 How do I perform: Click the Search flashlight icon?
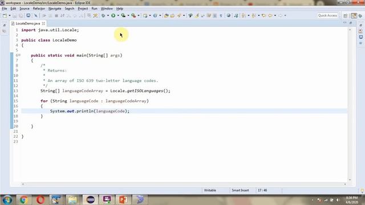pos(179,15)
